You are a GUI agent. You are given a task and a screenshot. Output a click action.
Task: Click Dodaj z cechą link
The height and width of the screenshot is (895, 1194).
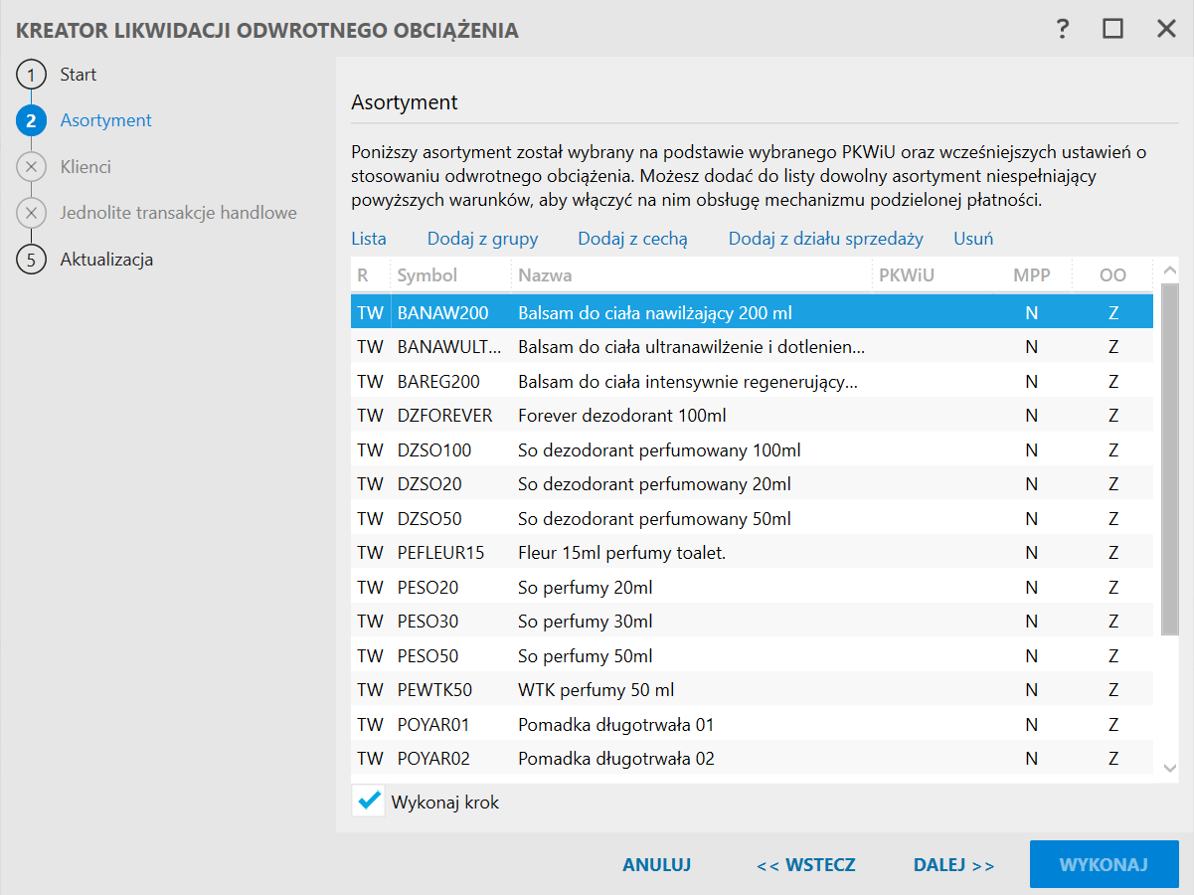632,239
